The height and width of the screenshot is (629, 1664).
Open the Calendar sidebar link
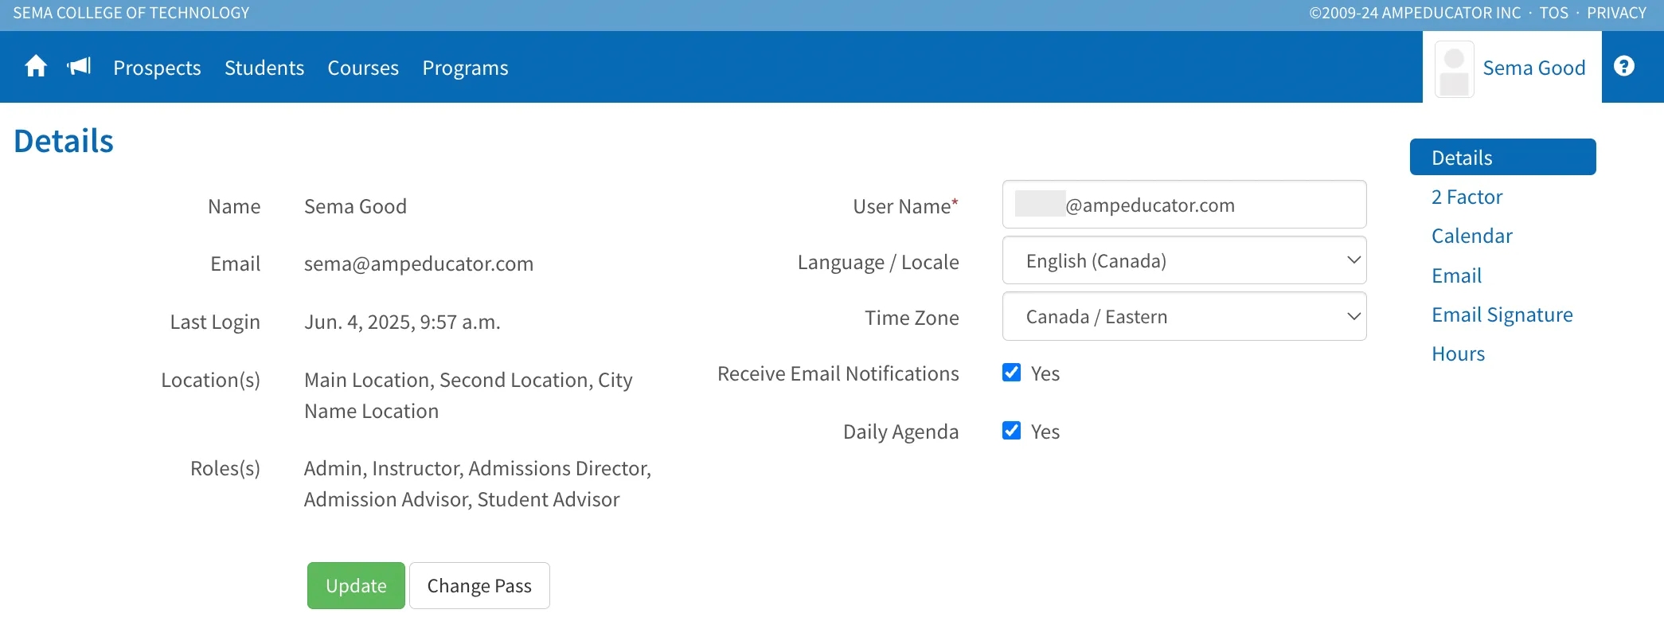tap(1471, 236)
